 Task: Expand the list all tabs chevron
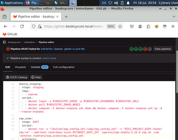[x=174, y=17]
